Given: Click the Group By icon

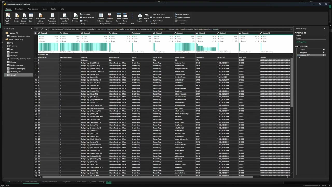Looking at the screenshot, I should pos(147,16).
